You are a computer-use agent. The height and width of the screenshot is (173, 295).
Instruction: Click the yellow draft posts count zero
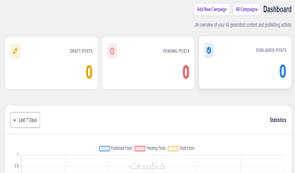pos(89,72)
